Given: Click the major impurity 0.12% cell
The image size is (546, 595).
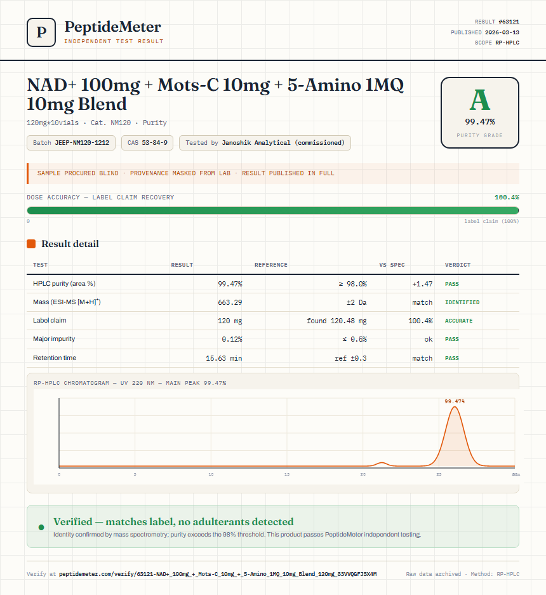Looking at the screenshot, I should [x=232, y=339].
